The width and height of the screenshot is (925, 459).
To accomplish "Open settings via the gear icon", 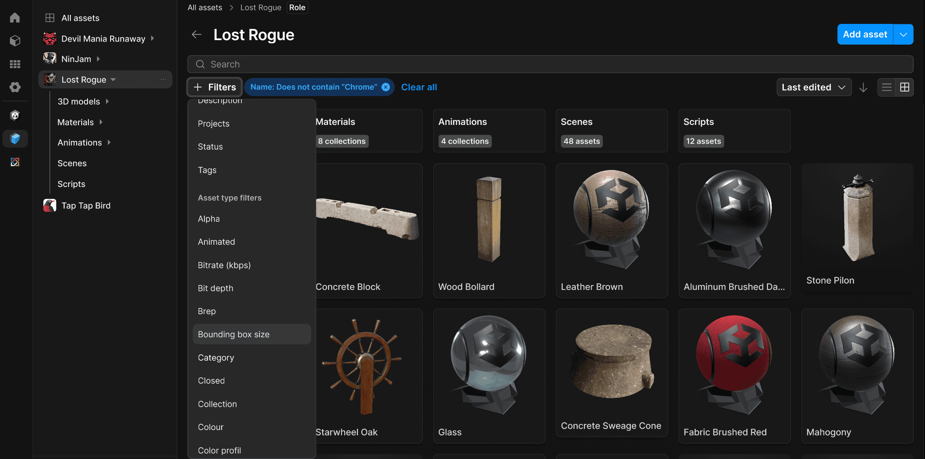I will (14, 87).
